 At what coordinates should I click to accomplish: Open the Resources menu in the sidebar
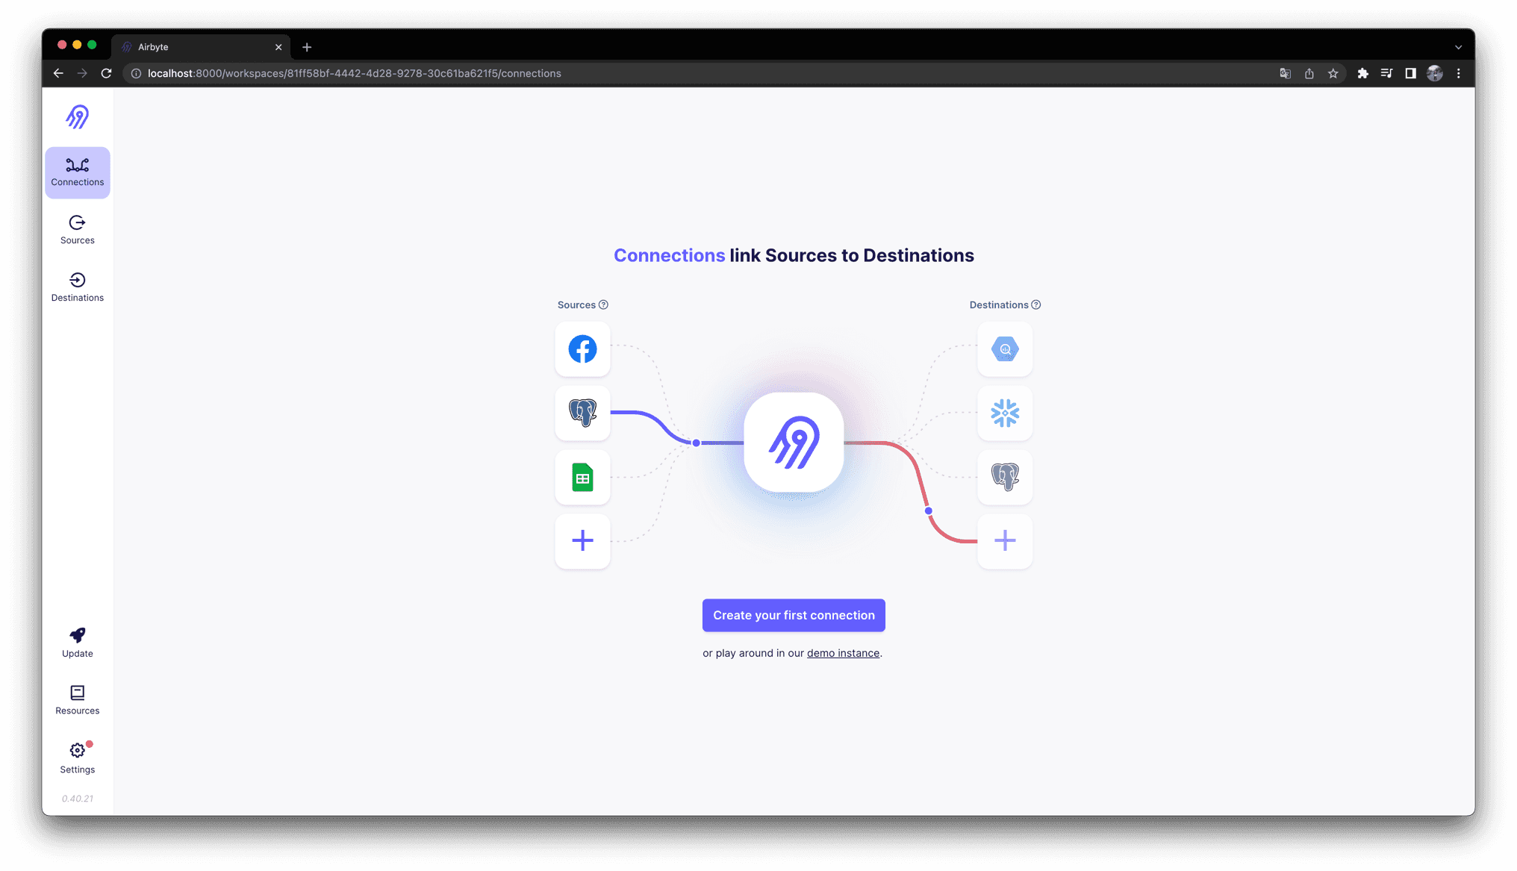pyautogui.click(x=78, y=699)
